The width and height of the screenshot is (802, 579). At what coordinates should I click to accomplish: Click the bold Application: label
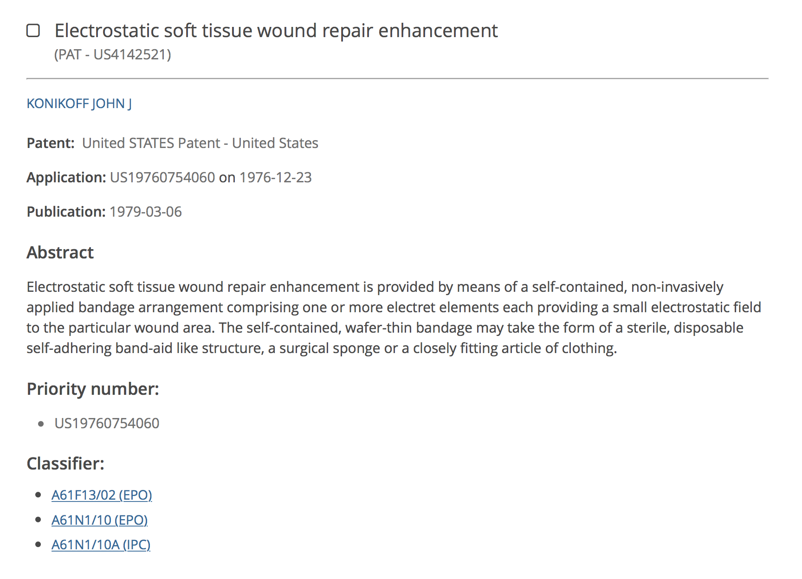pyautogui.click(x=66, y=177)
